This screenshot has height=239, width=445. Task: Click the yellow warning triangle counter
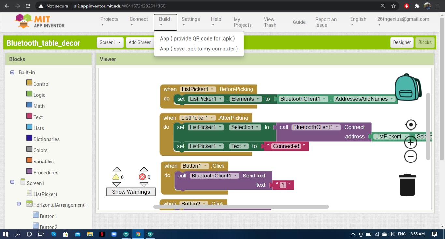coord(116,177)
